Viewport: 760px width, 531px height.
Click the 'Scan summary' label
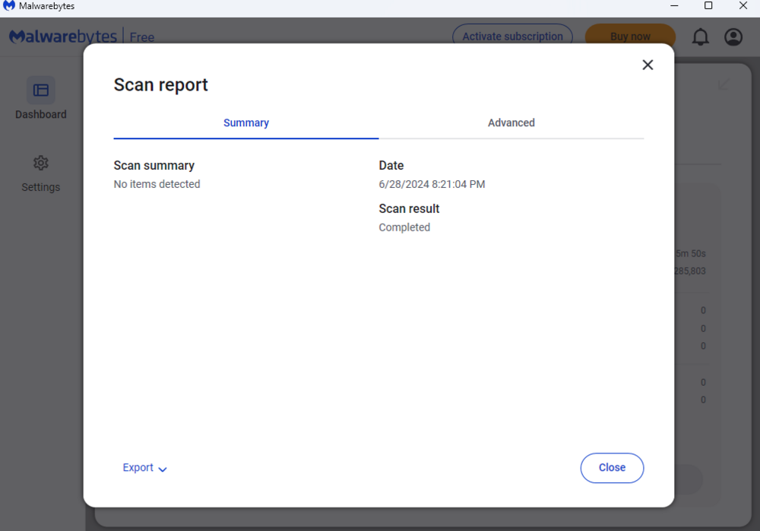tap(154, 166)
